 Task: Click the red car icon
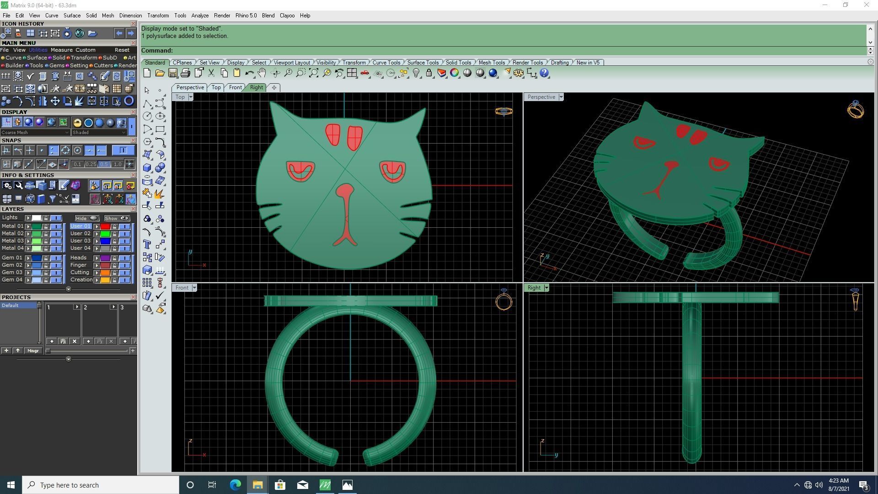click(364, 73)
